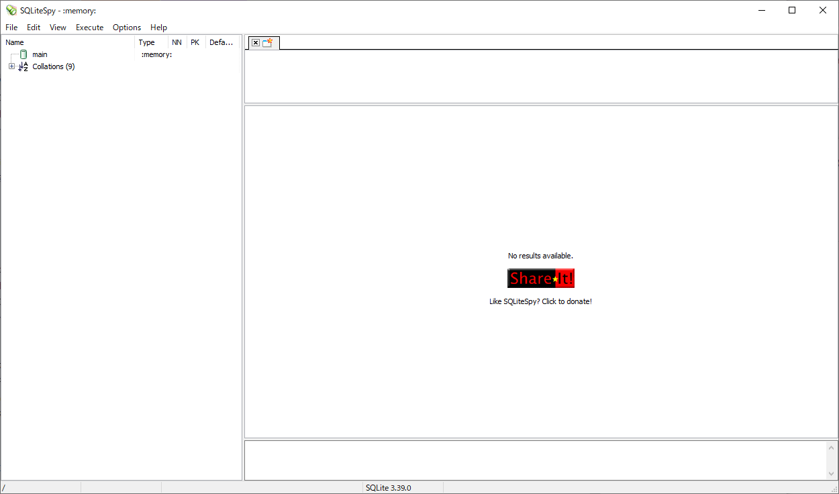Select the main database cylinder icon
The height and width of the screenshot is (494, 839).
[23, 54]
